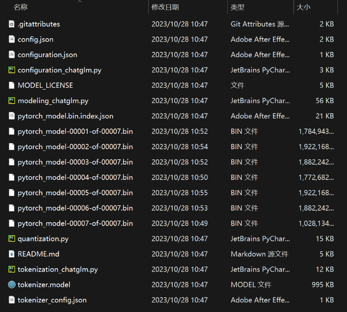Click the PyCharm icon beside tokenization_chatglm.py
Screen dimensions: 347x312
pos(11,269)
